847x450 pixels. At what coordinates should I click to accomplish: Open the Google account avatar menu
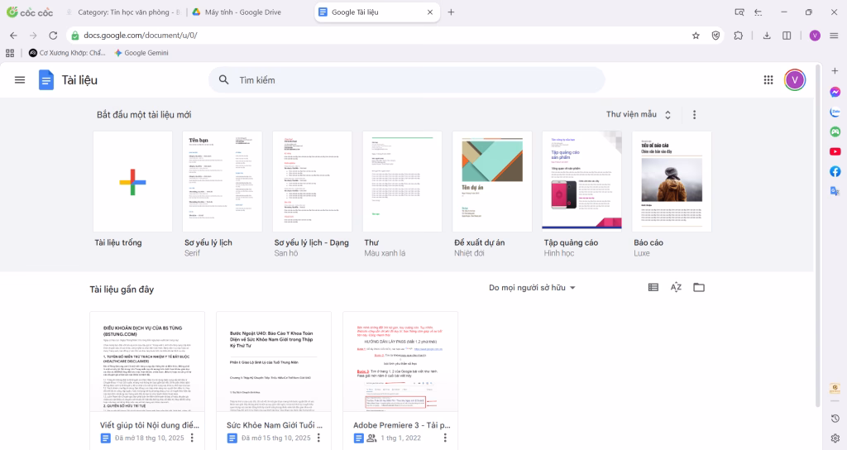[x=795, y=80]
